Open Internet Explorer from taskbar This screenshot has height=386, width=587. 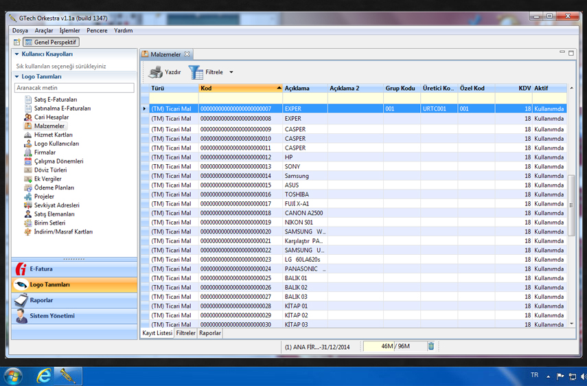(x=44, y=375)
